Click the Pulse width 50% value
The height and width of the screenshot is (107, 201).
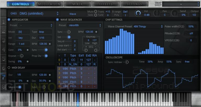coord(191,26)
